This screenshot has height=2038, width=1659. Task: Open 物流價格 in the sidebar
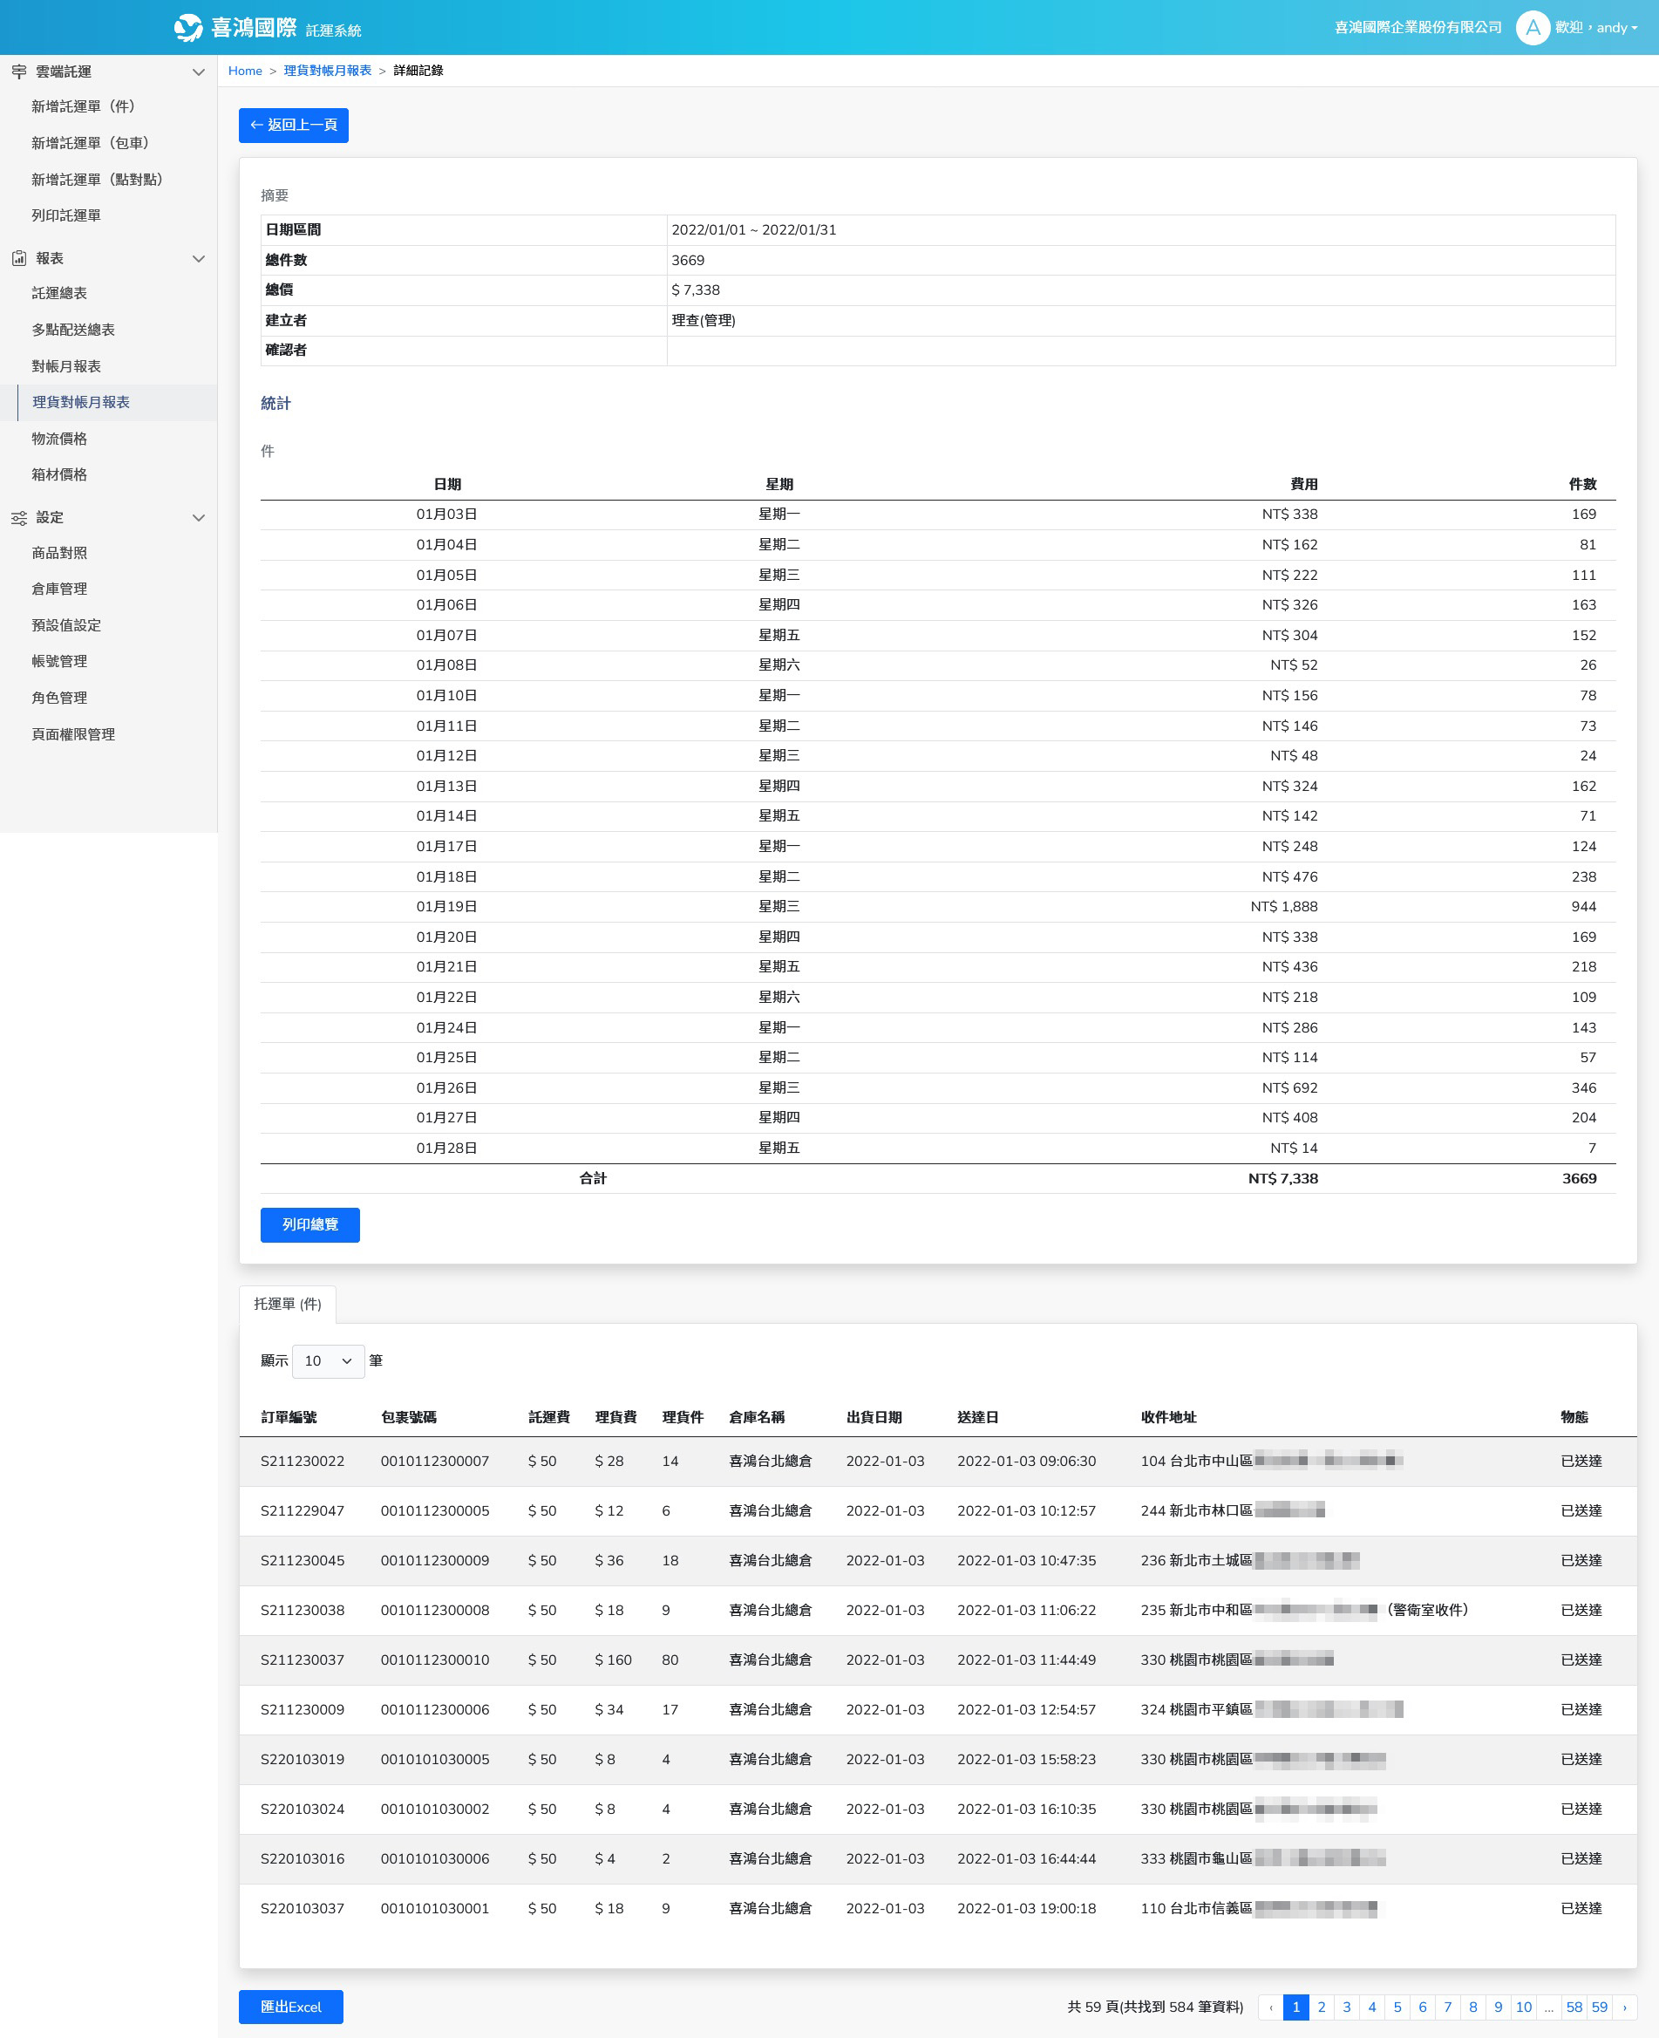[59, 439]
